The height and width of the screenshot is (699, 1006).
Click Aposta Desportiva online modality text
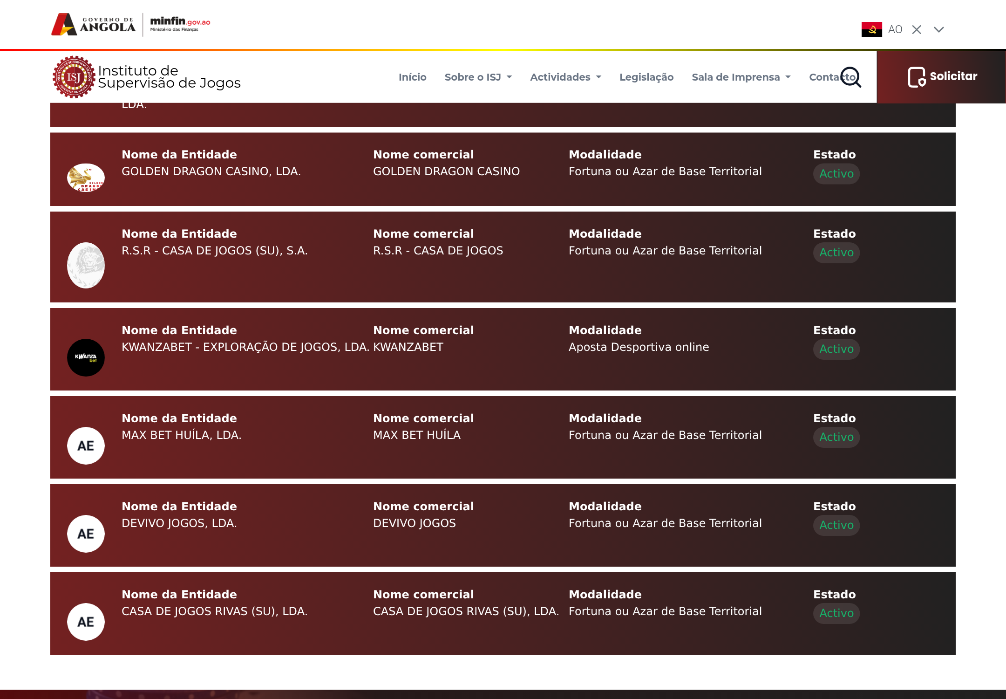[x=639, y=347]
